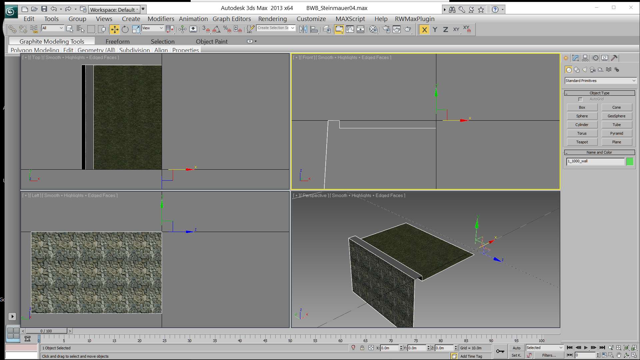The width and height of the screenshot is (640, 360).
Task: Open the Modify panel tab icon
Action: pyautogui.click(x=576, y=58)
